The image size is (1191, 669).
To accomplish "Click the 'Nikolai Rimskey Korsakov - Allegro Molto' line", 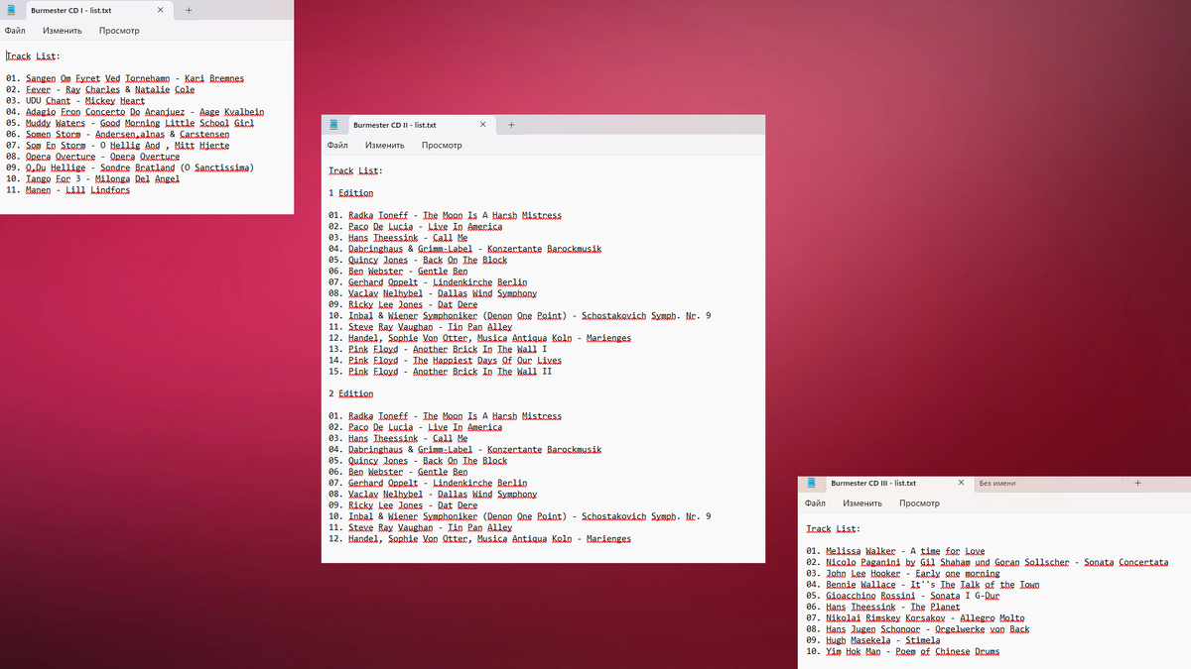I will (x=915, y=617).
